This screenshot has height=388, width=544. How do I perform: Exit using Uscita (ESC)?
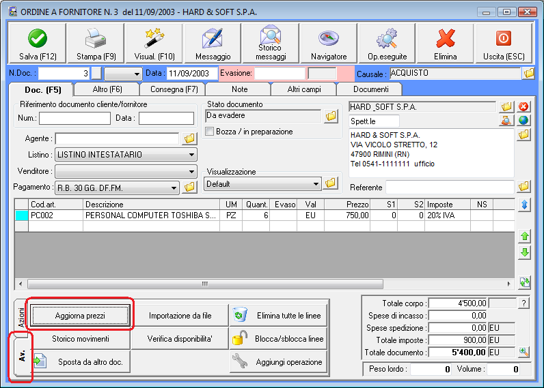coord(504,44)
